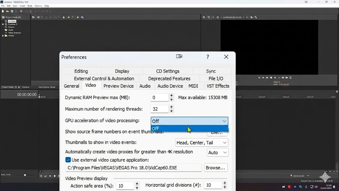Click the Dynamic RAM Preview max input field
Image resolution: width=339 pixels, height=191 pixels.
tap(159, 98)
